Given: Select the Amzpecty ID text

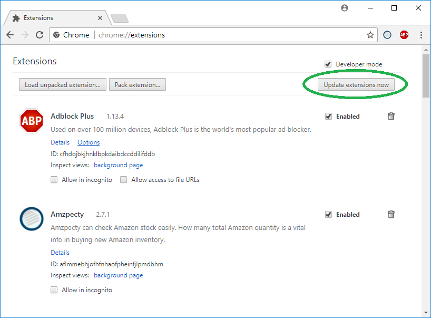Looking at the screenshot, I should [107, 264].
